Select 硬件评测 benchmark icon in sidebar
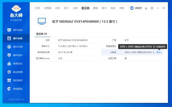This screenshot has width=172, height=107. pos(9,47)
